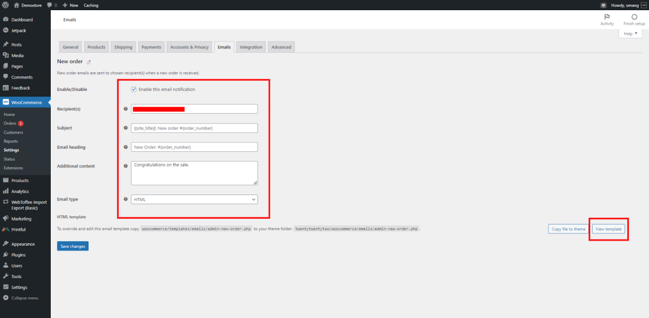Open Jetpack from the sidebar

(19, 30)
